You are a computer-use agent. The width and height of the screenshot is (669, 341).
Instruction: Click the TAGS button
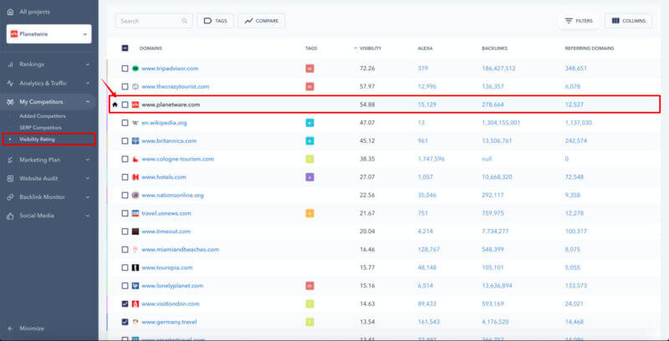pos(215,21)
